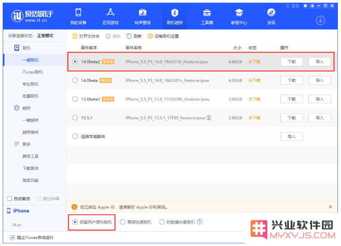
Task: Click 刷新 refresh toolbar item
Action: click(134, 36)
